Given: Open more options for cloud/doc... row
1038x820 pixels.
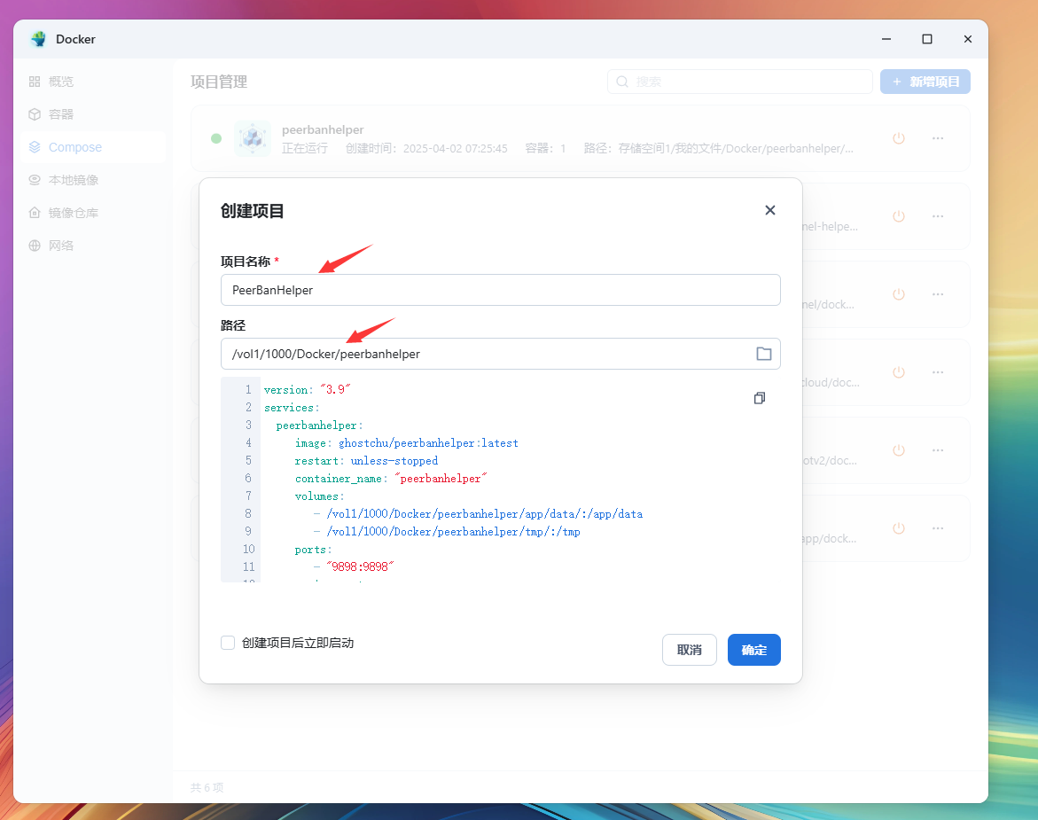Looking at the screenshot, I should (x=937, y=372).
